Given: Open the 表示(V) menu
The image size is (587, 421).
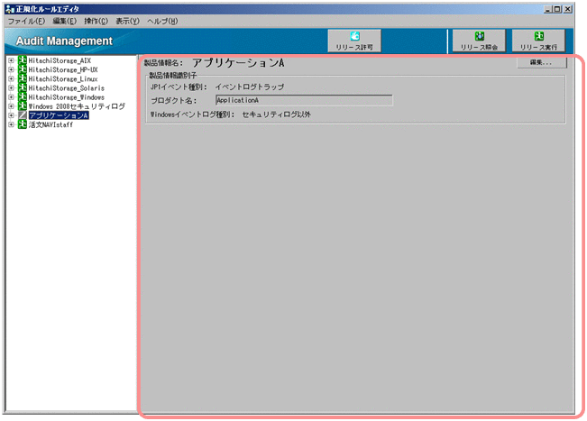Looking at the screenshot, I should [127, 21].
